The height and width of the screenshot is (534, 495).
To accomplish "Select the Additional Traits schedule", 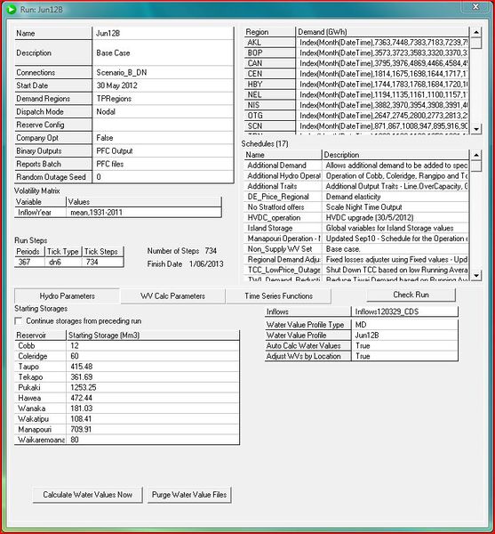I will [356, 186].
